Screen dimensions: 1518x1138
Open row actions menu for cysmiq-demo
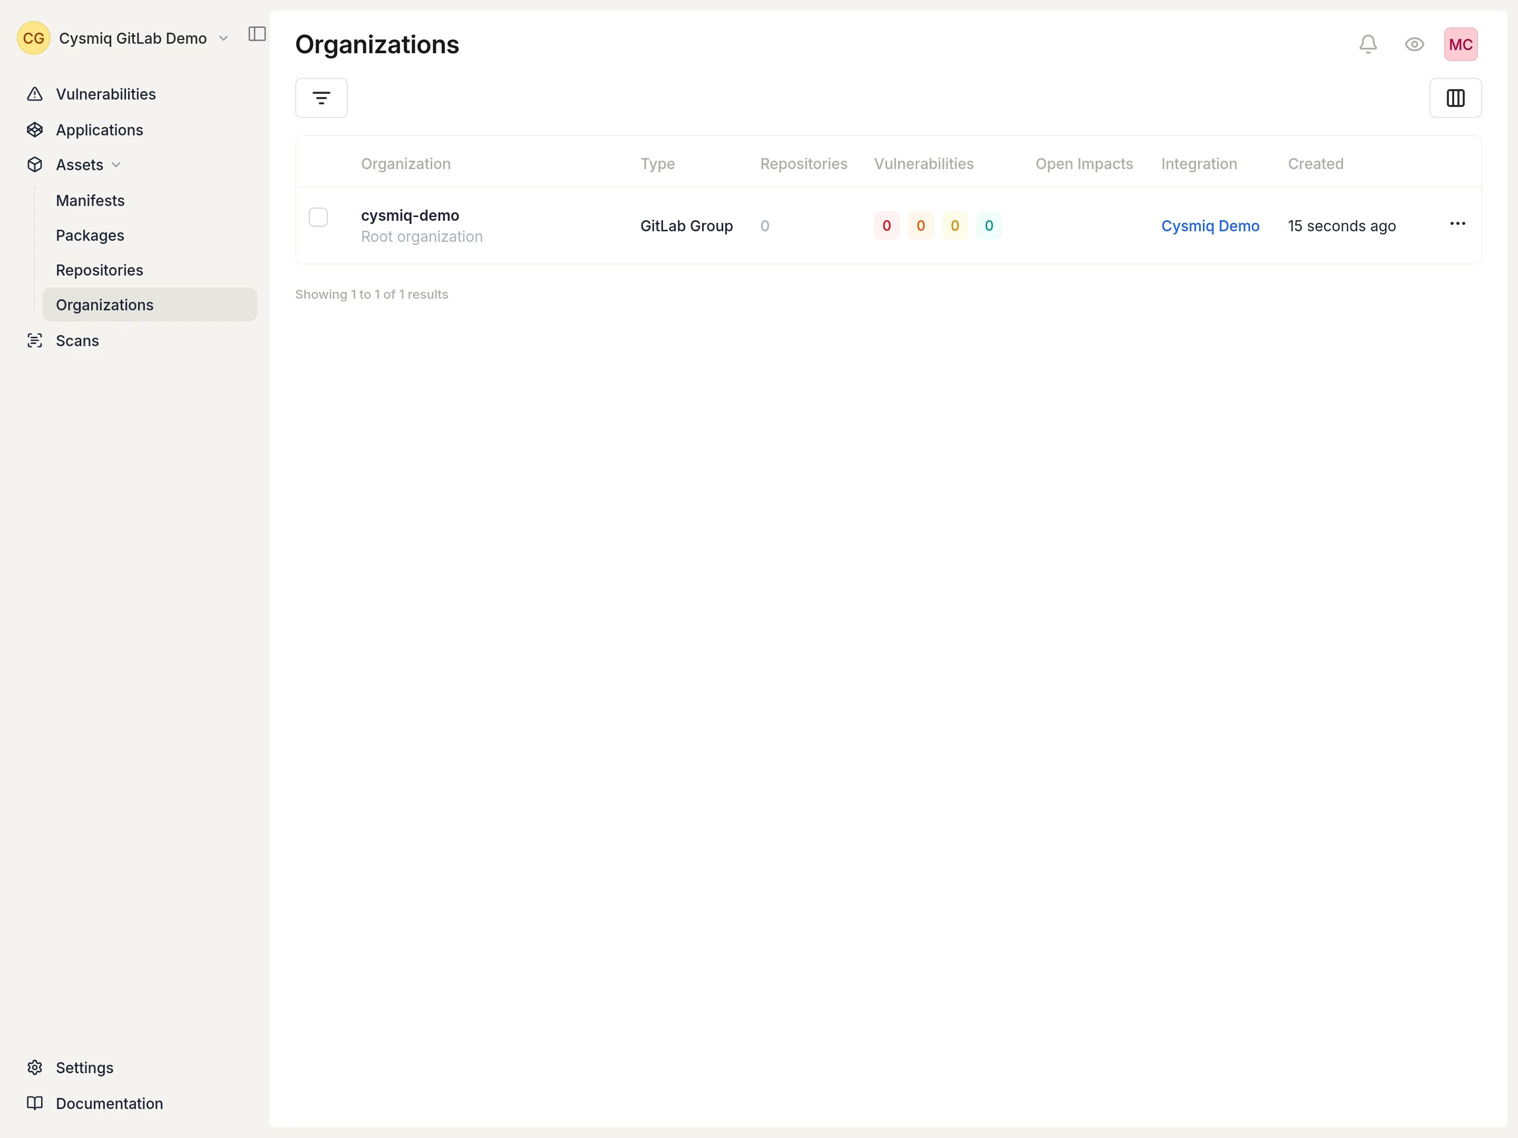(x=1457, y=223)
